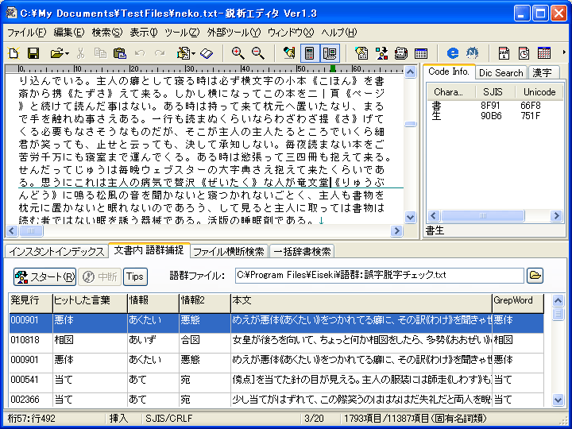Paste using the clipboard icon

pyautogui.click(x=120, y=53)
